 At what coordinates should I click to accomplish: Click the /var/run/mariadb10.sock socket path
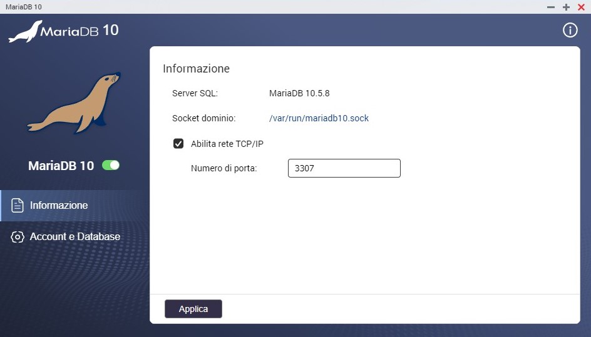pos(319,118)
